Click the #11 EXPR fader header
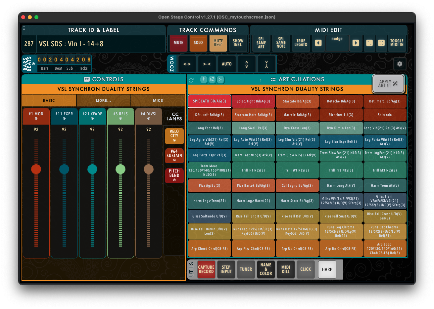This screenshot has height=309, width=434. [64, 116]
